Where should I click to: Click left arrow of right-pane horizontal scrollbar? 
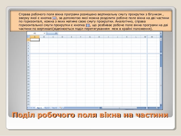(x=149, y=108)
